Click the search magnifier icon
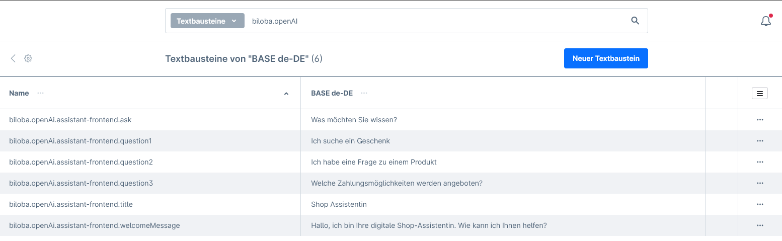This screenshot has width=782, height=241. pos(635,21)
